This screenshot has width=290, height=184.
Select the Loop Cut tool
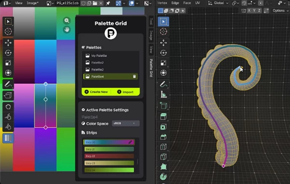(x=163, y=147)
